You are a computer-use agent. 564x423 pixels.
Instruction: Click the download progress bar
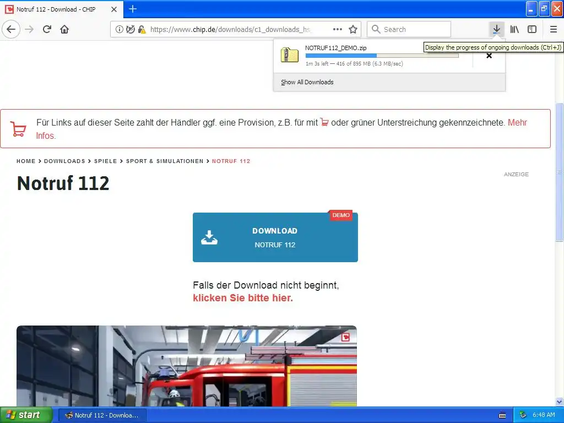(382, 56)
